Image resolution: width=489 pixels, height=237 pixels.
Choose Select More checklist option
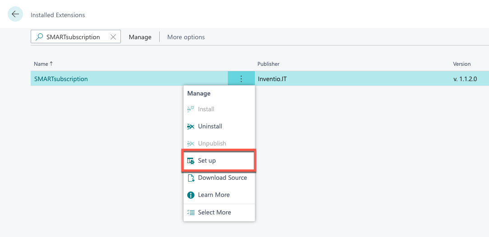point(214,212)
